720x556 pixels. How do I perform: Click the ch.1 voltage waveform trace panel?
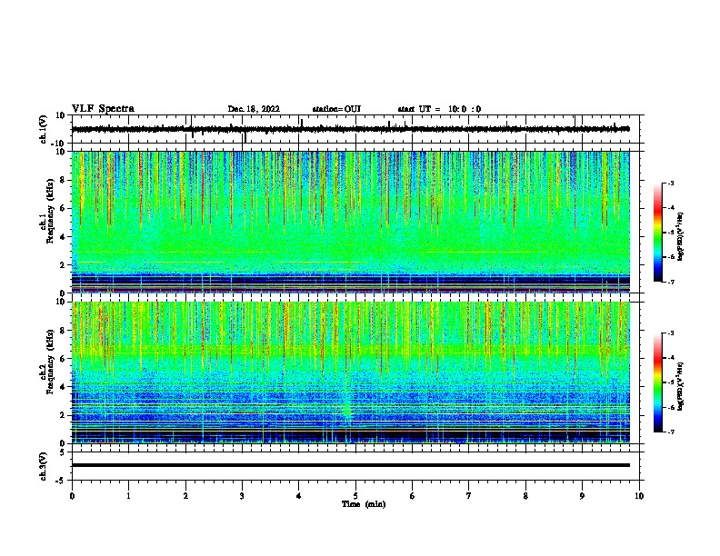(x=357, y=129)
